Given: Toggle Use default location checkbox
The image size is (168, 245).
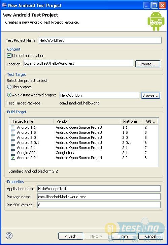Looking at the screenshot, I should pos(9,56).
